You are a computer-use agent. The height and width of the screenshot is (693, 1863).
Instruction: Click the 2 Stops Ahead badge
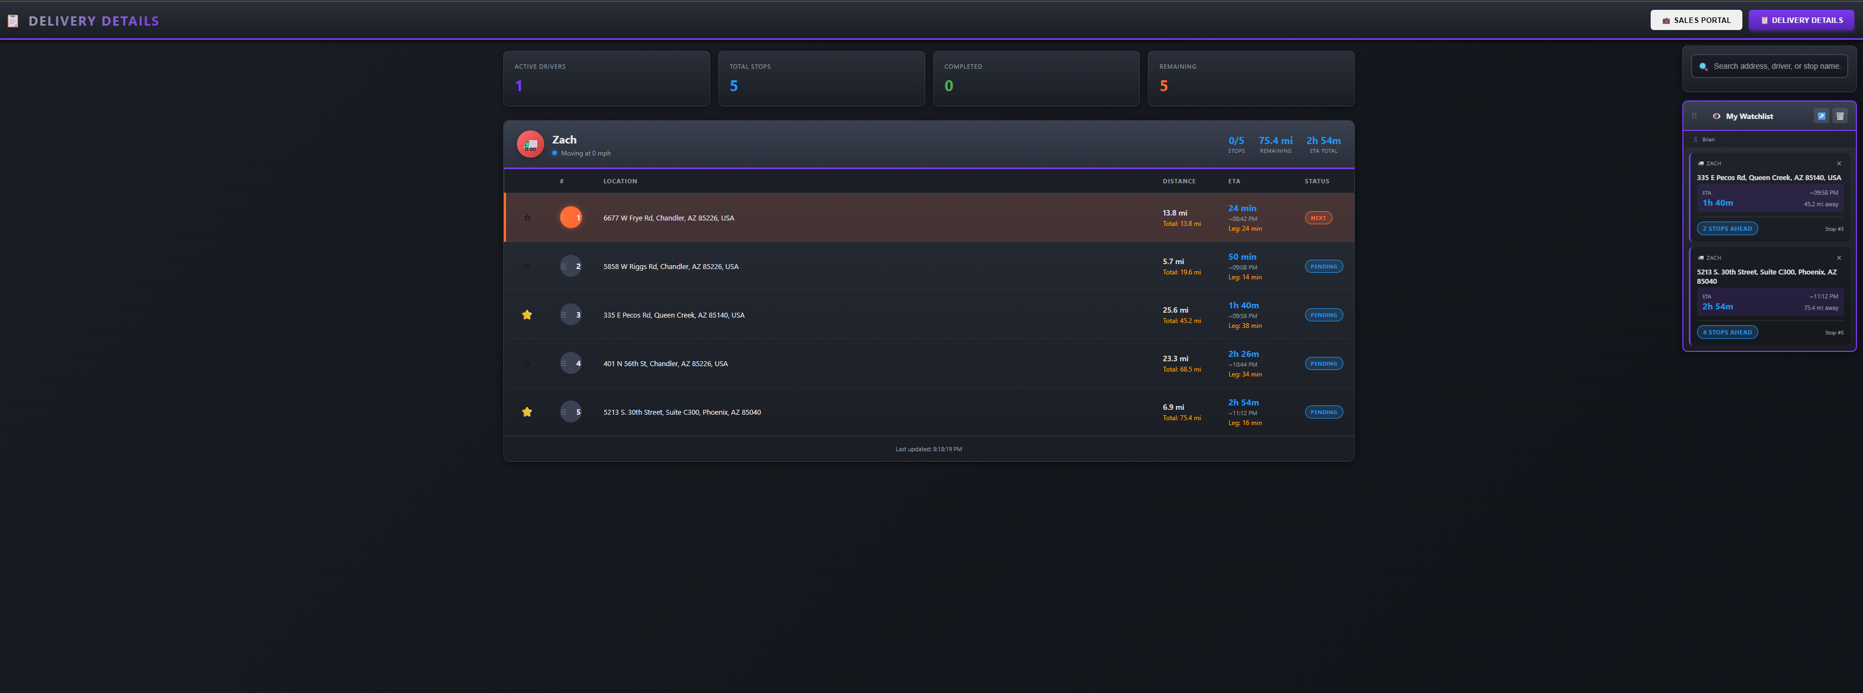pyautogui.click(x=1727, y=229)
